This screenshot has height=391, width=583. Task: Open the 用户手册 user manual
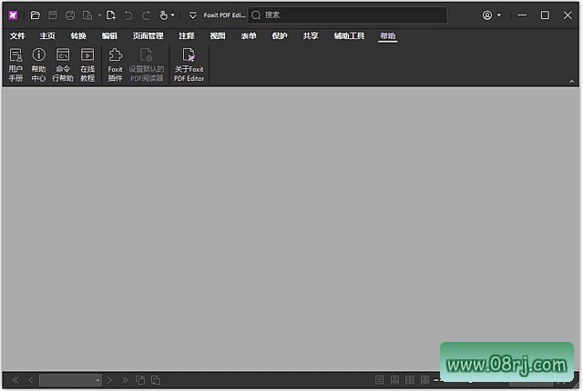point(15,65)
